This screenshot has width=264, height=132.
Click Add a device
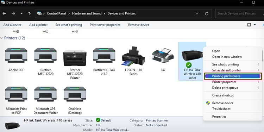click(12, 25)
